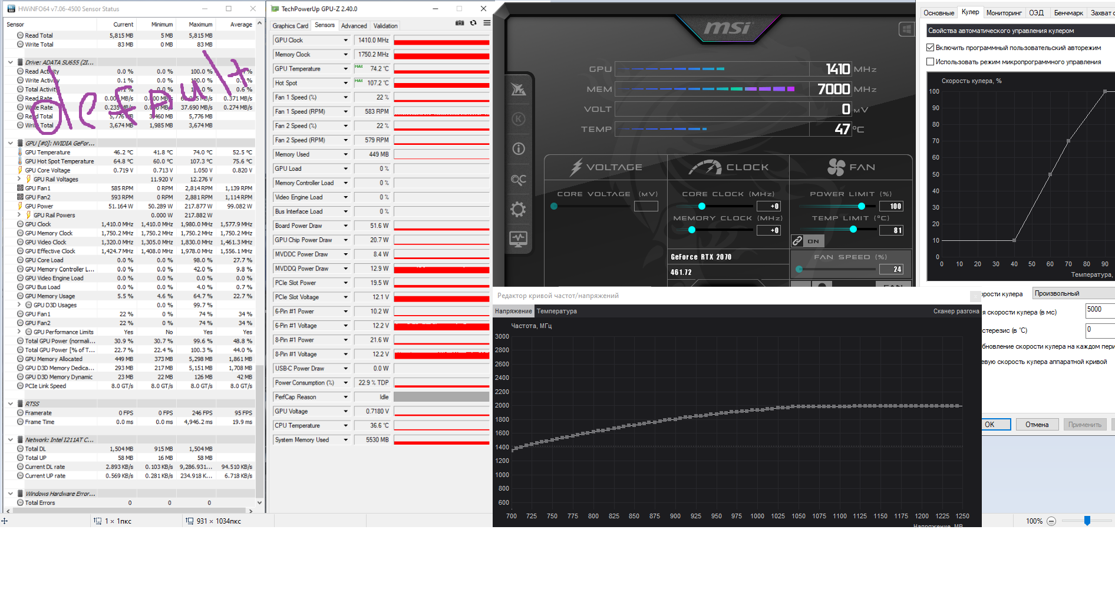This screenshot has width=1115, height=609.
Task: Open the Advanced tab in GPU-Z
Action: [354, 26]
